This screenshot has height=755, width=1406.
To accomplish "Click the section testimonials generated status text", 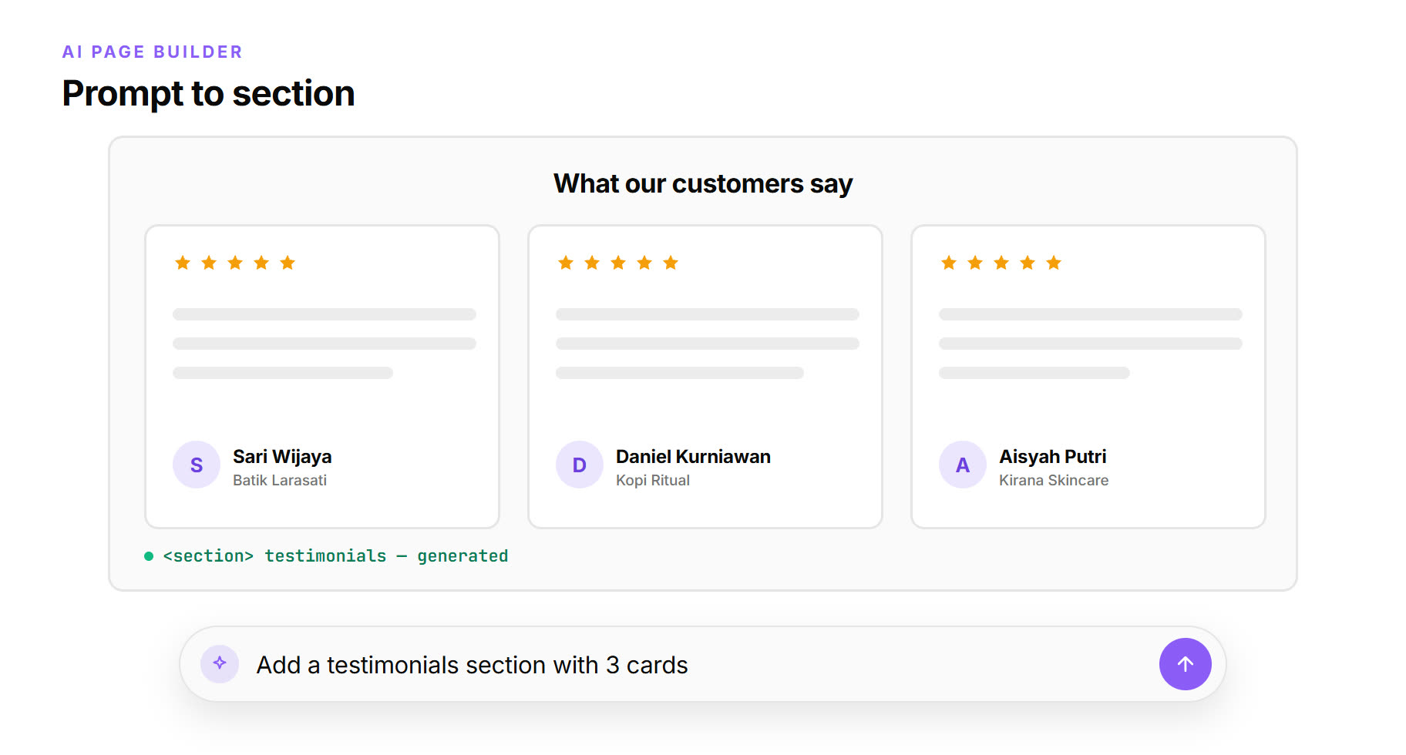I will 335,556.
